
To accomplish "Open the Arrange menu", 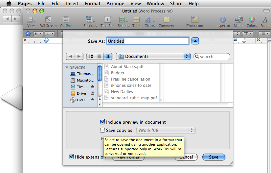I will pos(115,4).
